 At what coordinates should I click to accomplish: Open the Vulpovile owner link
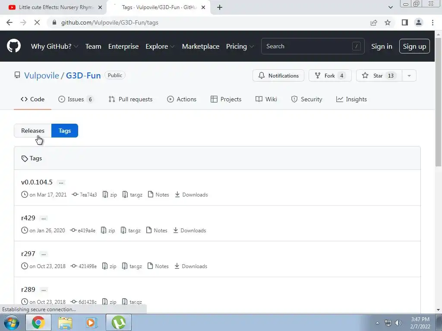[41, 75]
